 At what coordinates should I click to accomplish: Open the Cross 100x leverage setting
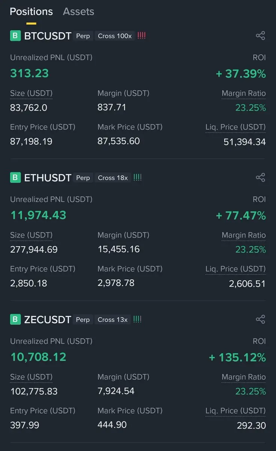[x=115, y=36]
